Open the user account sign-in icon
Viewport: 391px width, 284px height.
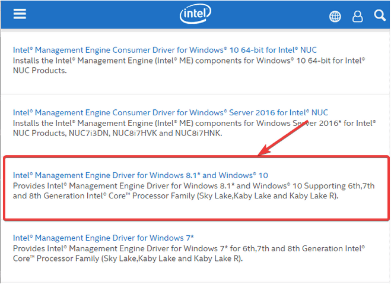[357, 17]
